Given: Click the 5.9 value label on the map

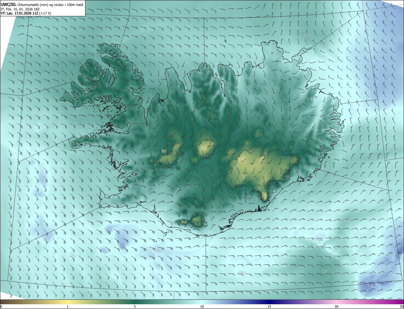Looking at the screenshot, I should pyautogui.click(x=309, y=99).
